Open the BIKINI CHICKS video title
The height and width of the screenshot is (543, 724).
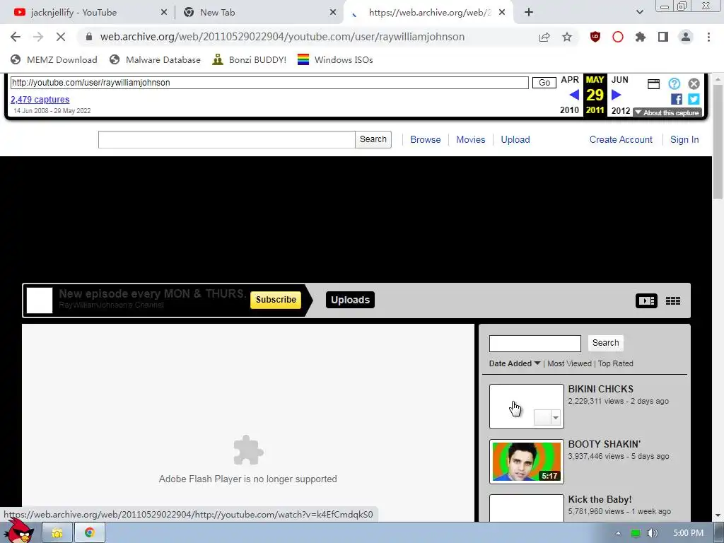(x=601, y=390)
